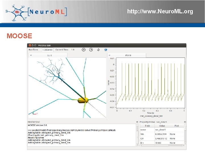Click the 'Resetting curves' shell line
The image size is (205, 153).
click(36, 137)
